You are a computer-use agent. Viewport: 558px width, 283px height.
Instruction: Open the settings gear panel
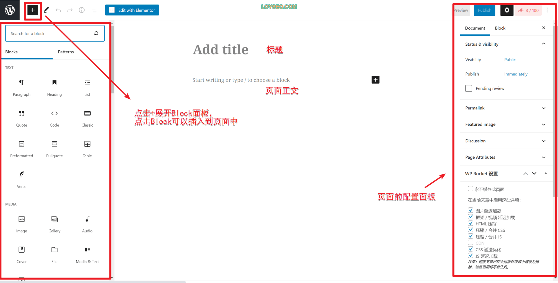pyautogui.click(x=507, y=10)
